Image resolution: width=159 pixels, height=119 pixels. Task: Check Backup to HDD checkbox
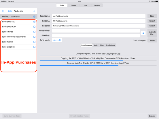pos(35,27)
